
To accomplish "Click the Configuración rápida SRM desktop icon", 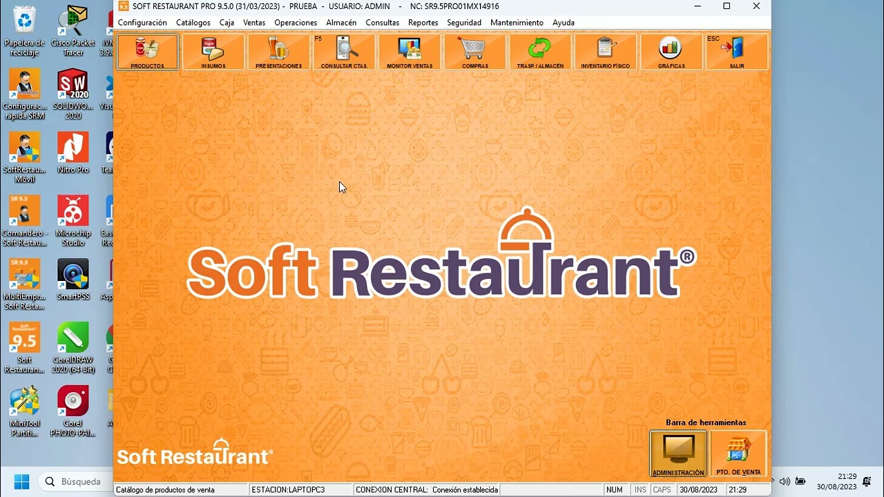I will [25, 95].
